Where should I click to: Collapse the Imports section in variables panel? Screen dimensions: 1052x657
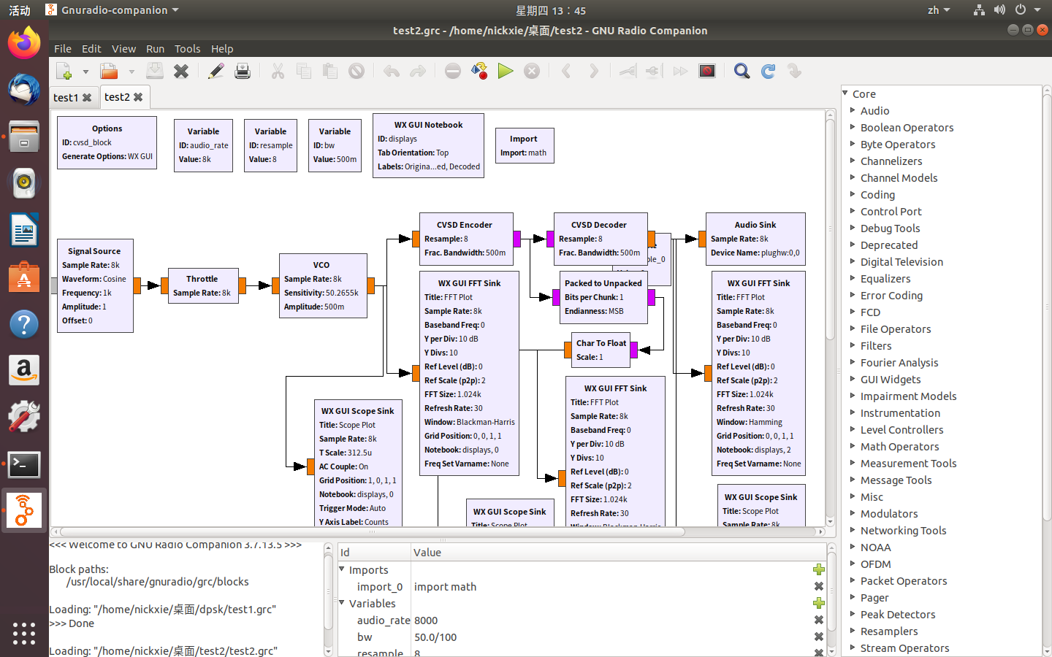point(342,569)
